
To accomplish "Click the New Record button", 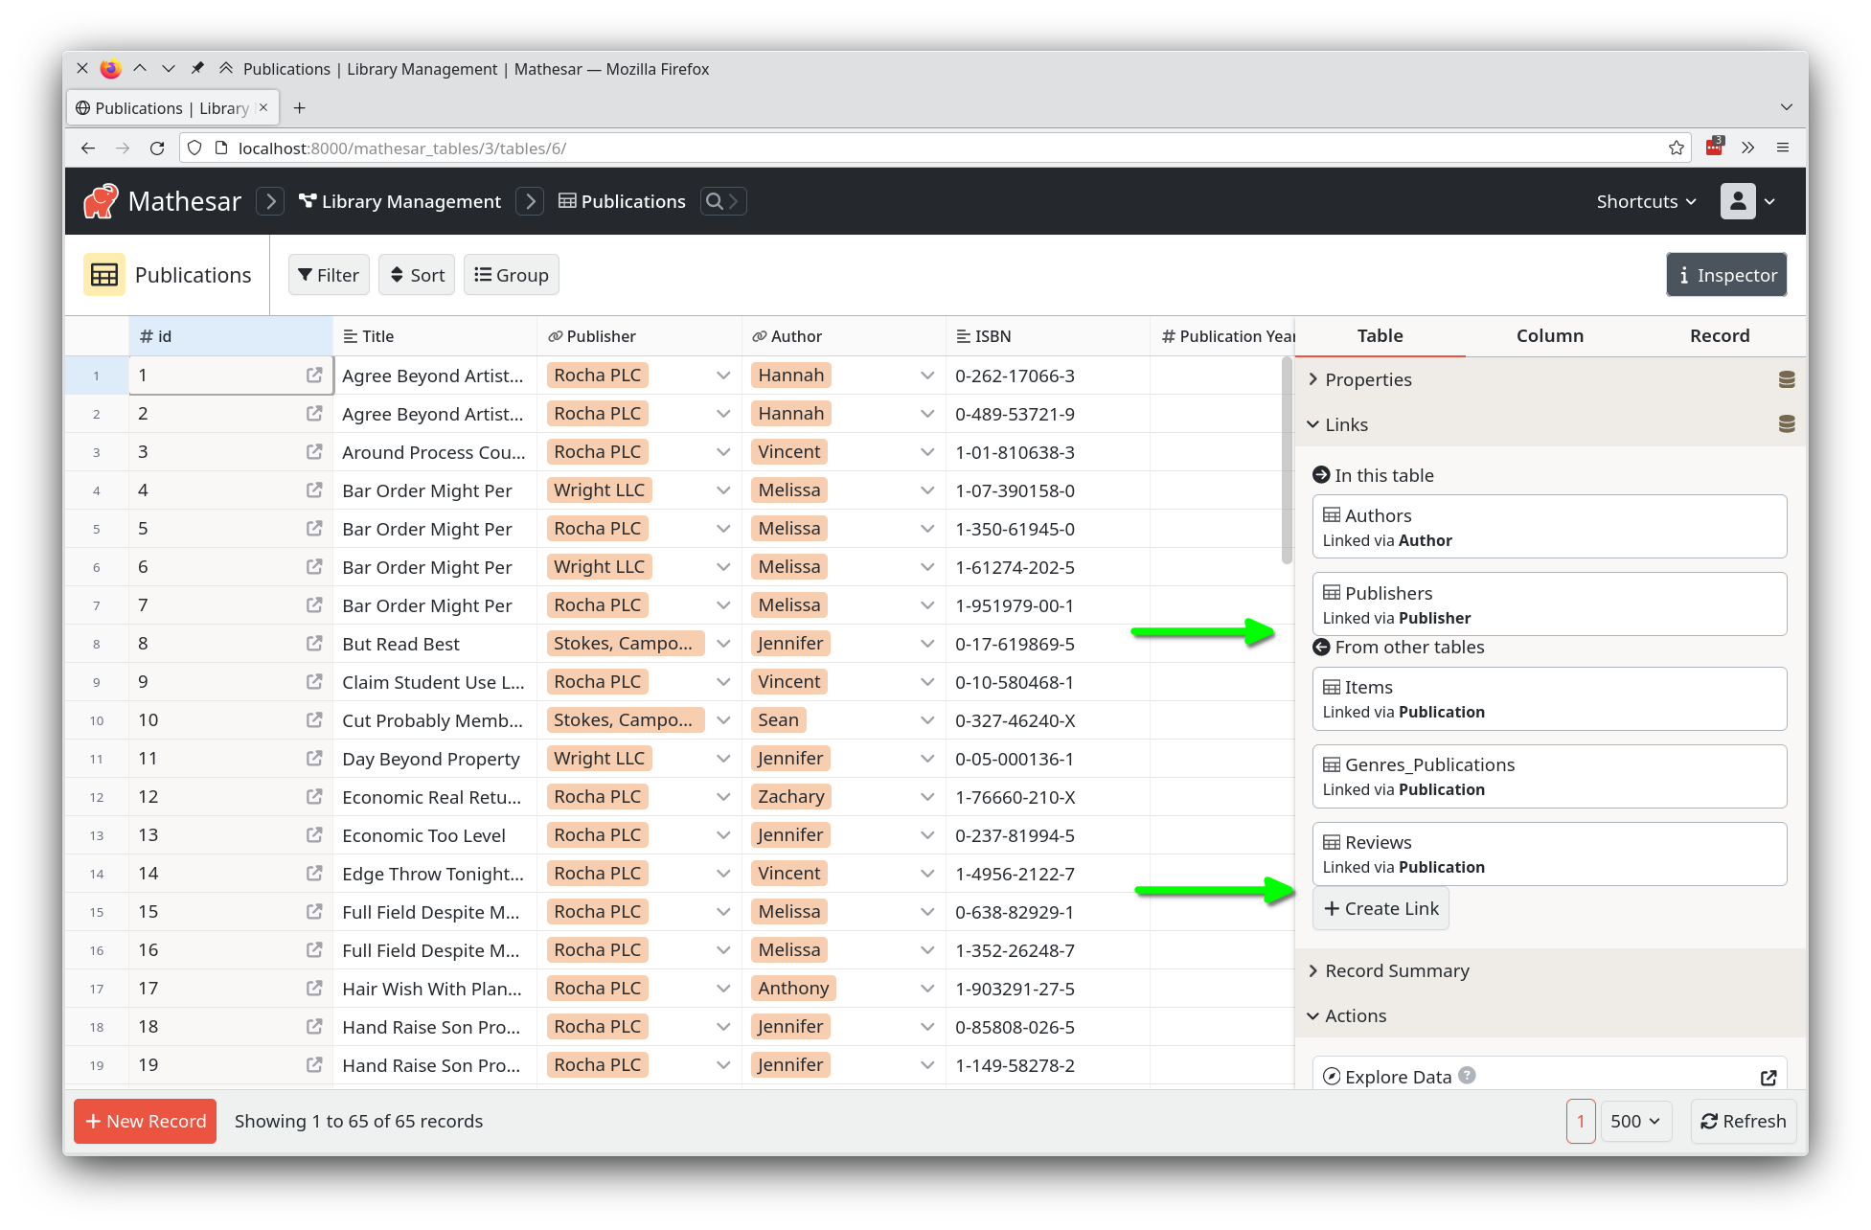I will [x=145, y=1121].
